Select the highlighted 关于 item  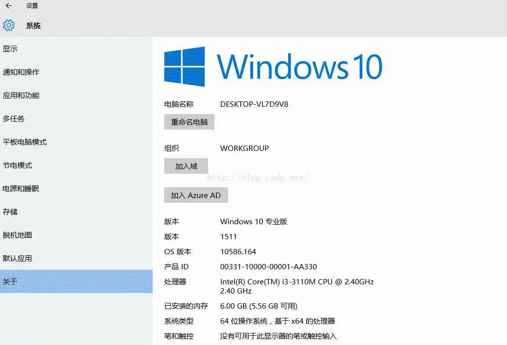click(10, 281)
